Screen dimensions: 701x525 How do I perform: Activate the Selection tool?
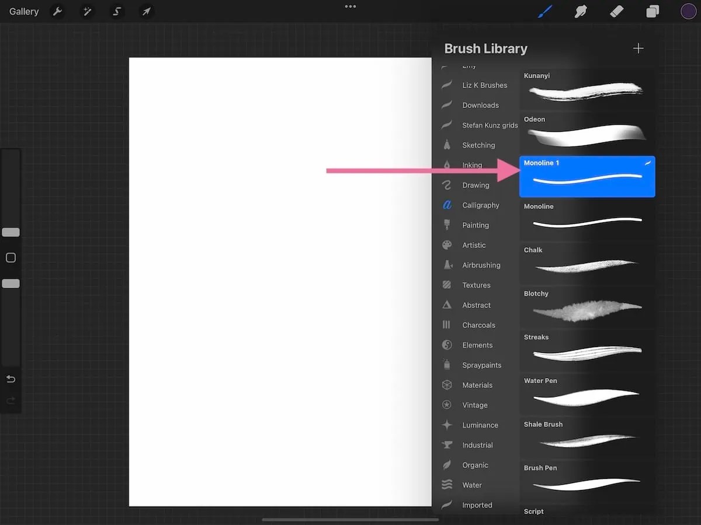pyautogui.click(x=116, y=11)
